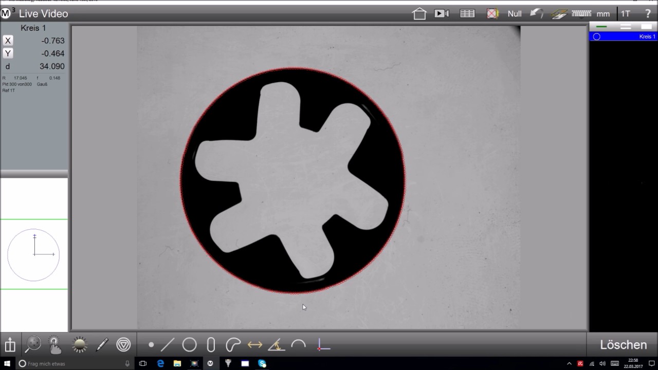Open Skype from the taskbar
658x370 pixels.
[262, 363]
